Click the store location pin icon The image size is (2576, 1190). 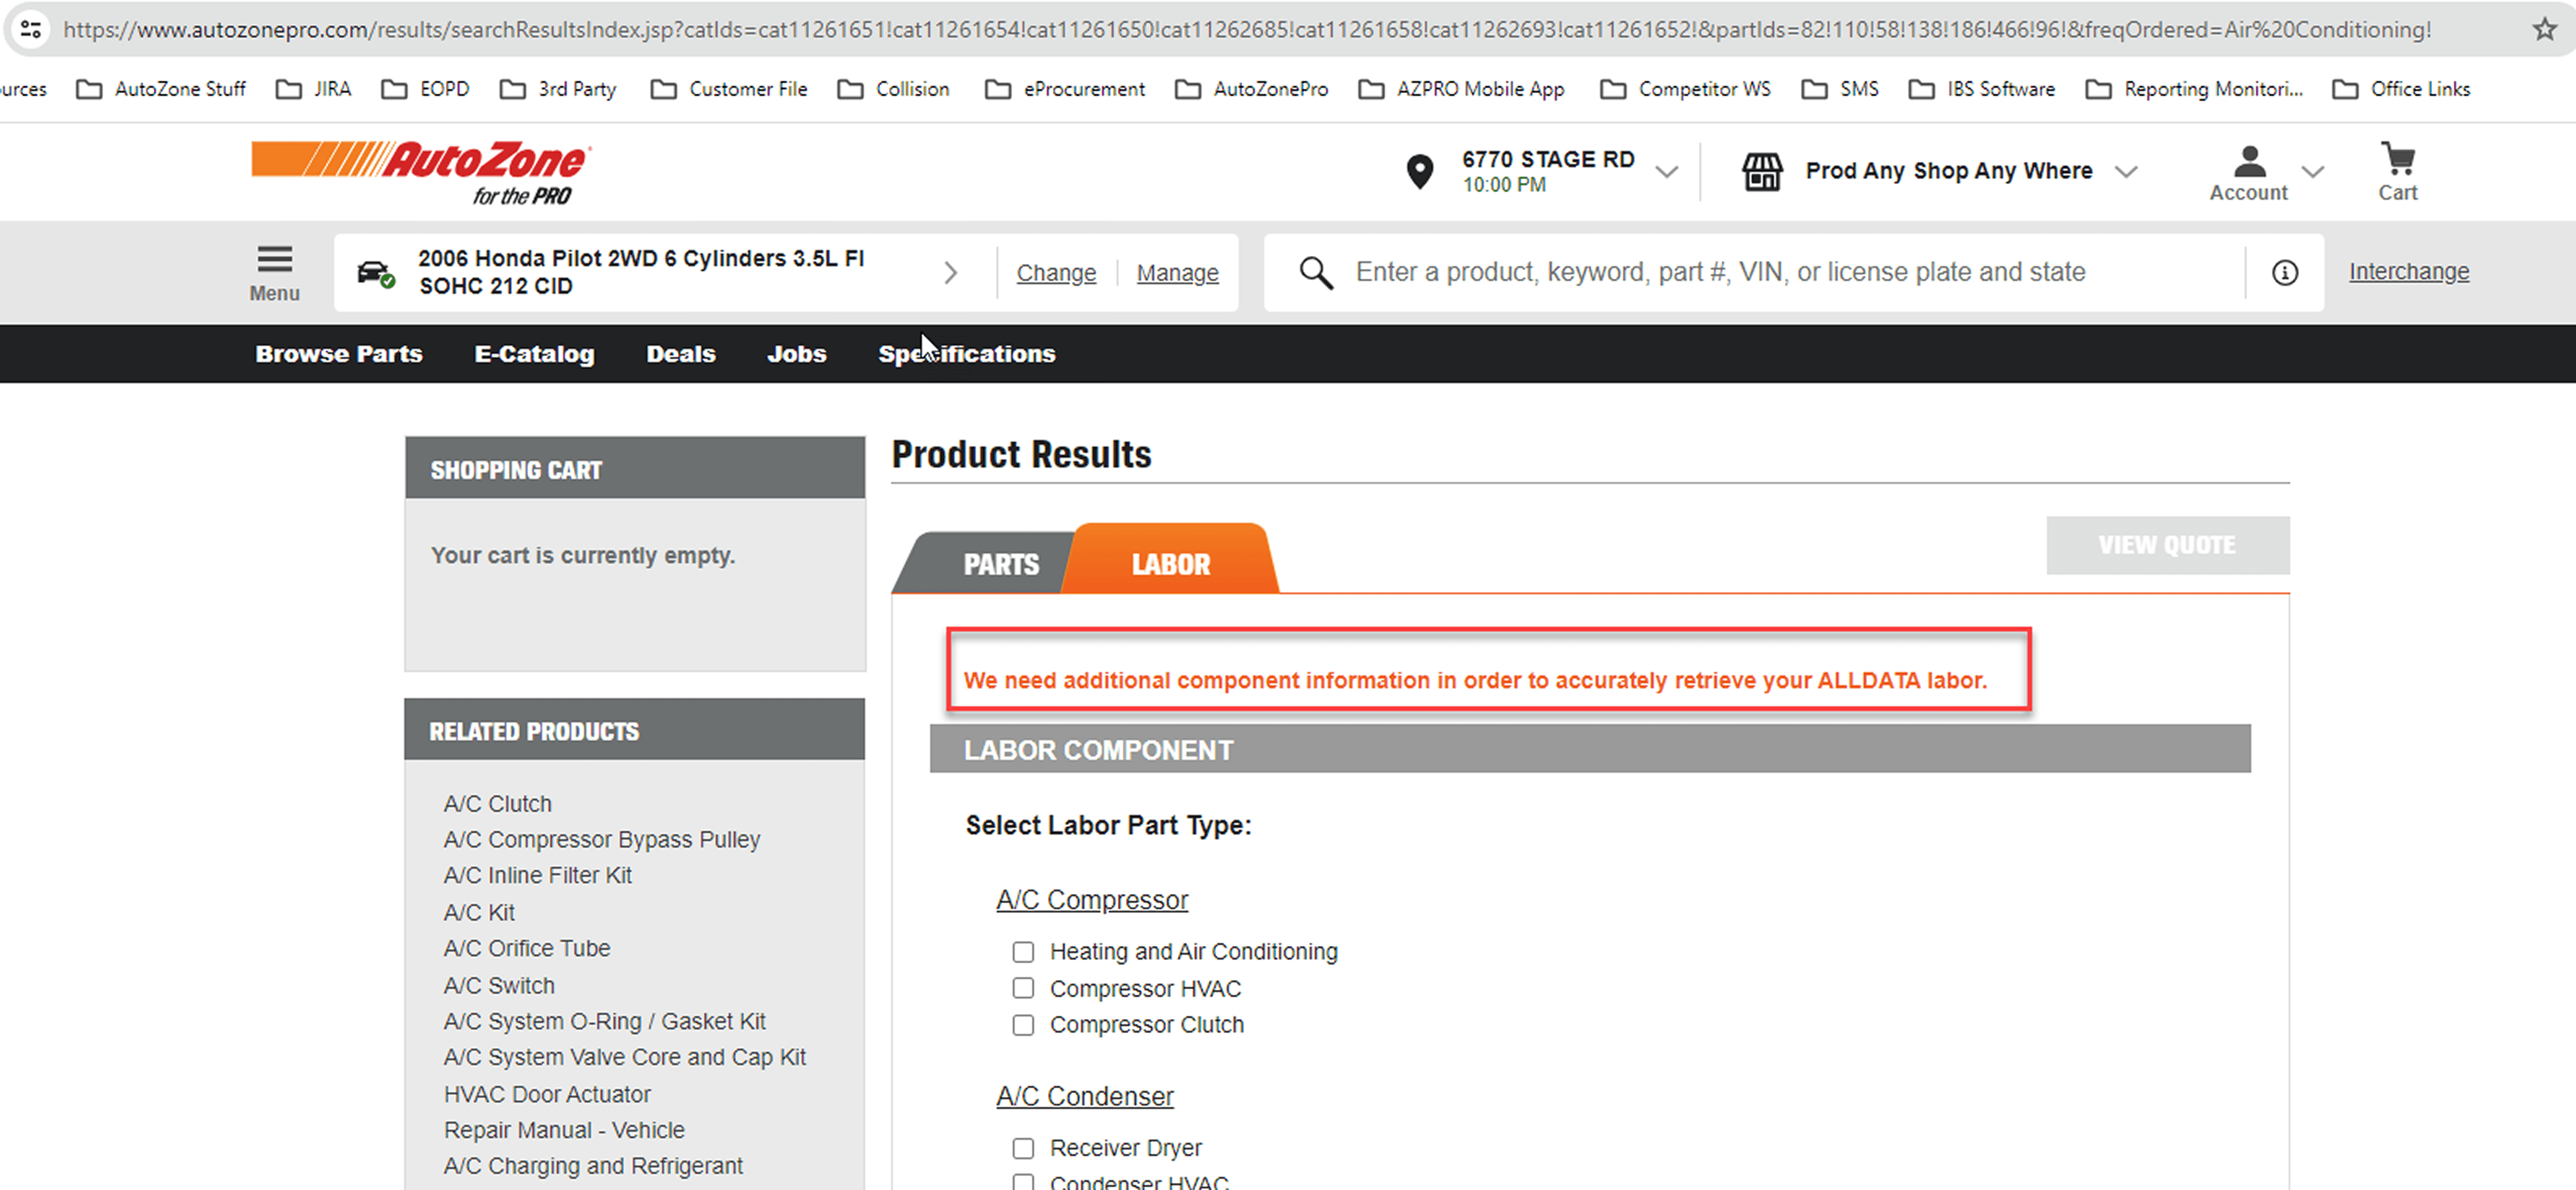pos(1419,172)
